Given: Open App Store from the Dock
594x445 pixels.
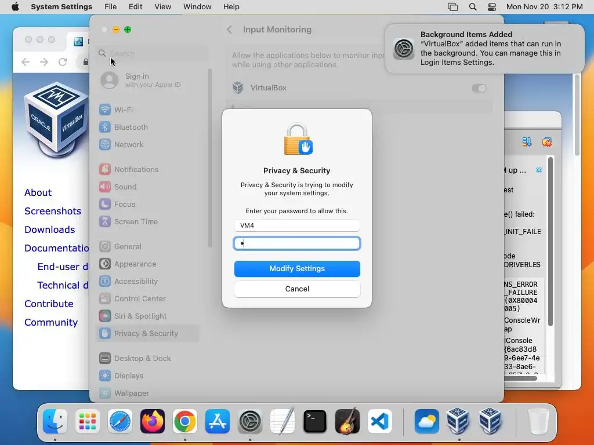Looking at the screenshot, I should (x=218, y=421).
